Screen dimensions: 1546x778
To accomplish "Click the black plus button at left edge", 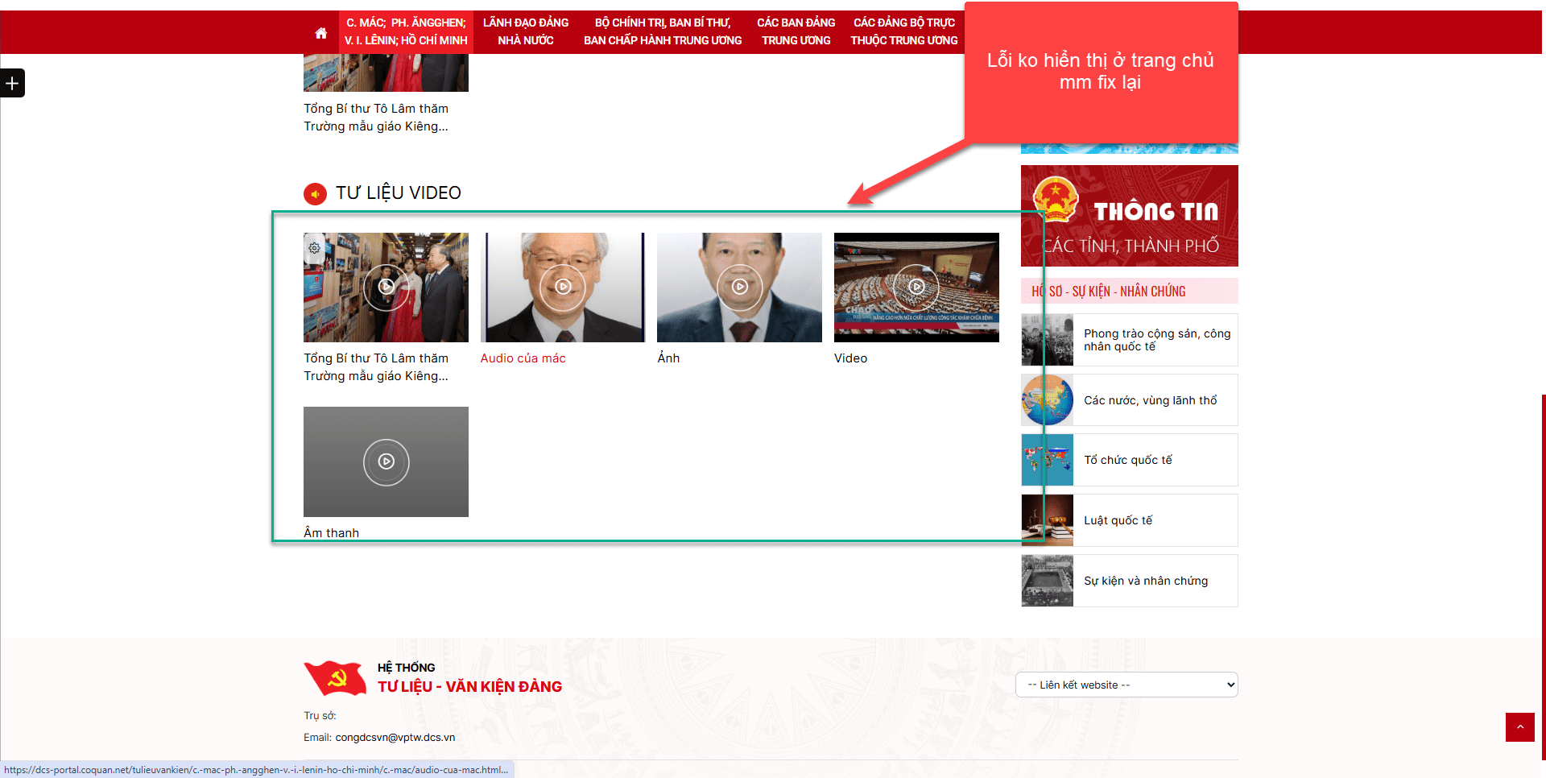I will (12, 83).
